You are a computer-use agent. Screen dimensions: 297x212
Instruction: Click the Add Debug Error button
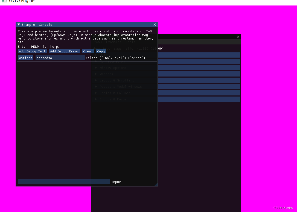tap(64, 51)
